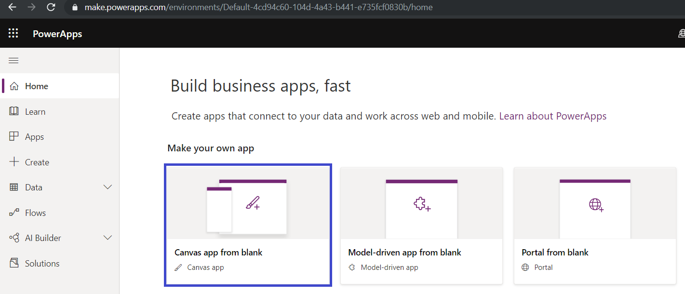Click the browser back arrow
Screen dimensions: 685x294
tap(13, 7)
